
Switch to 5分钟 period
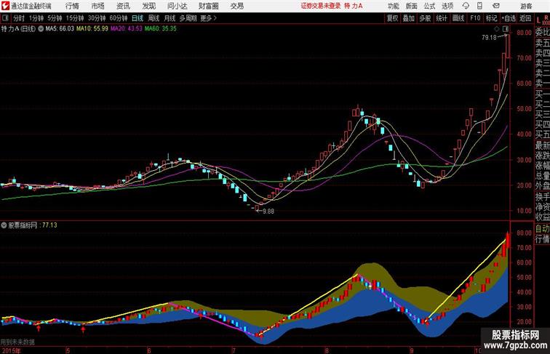tap(55, 18)
